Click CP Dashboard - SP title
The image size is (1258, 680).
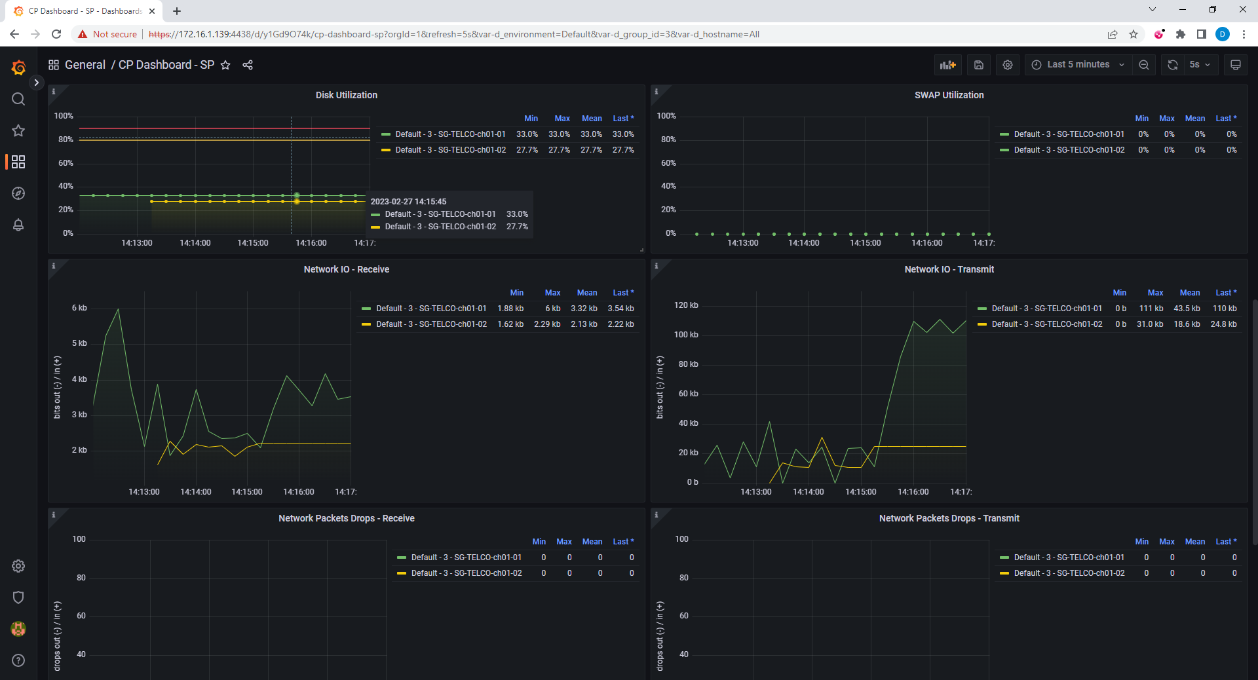point(166,65)
